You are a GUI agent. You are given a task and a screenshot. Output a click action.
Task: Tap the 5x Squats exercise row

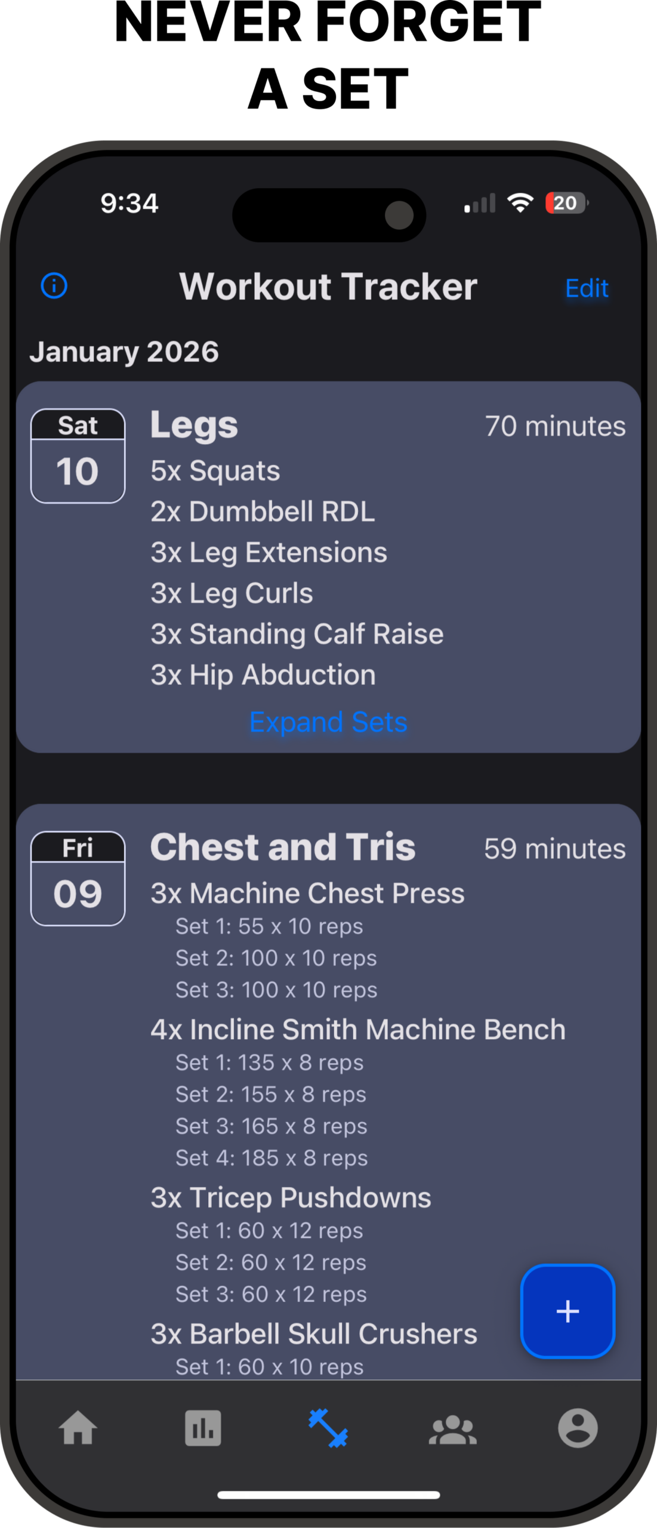215,471
